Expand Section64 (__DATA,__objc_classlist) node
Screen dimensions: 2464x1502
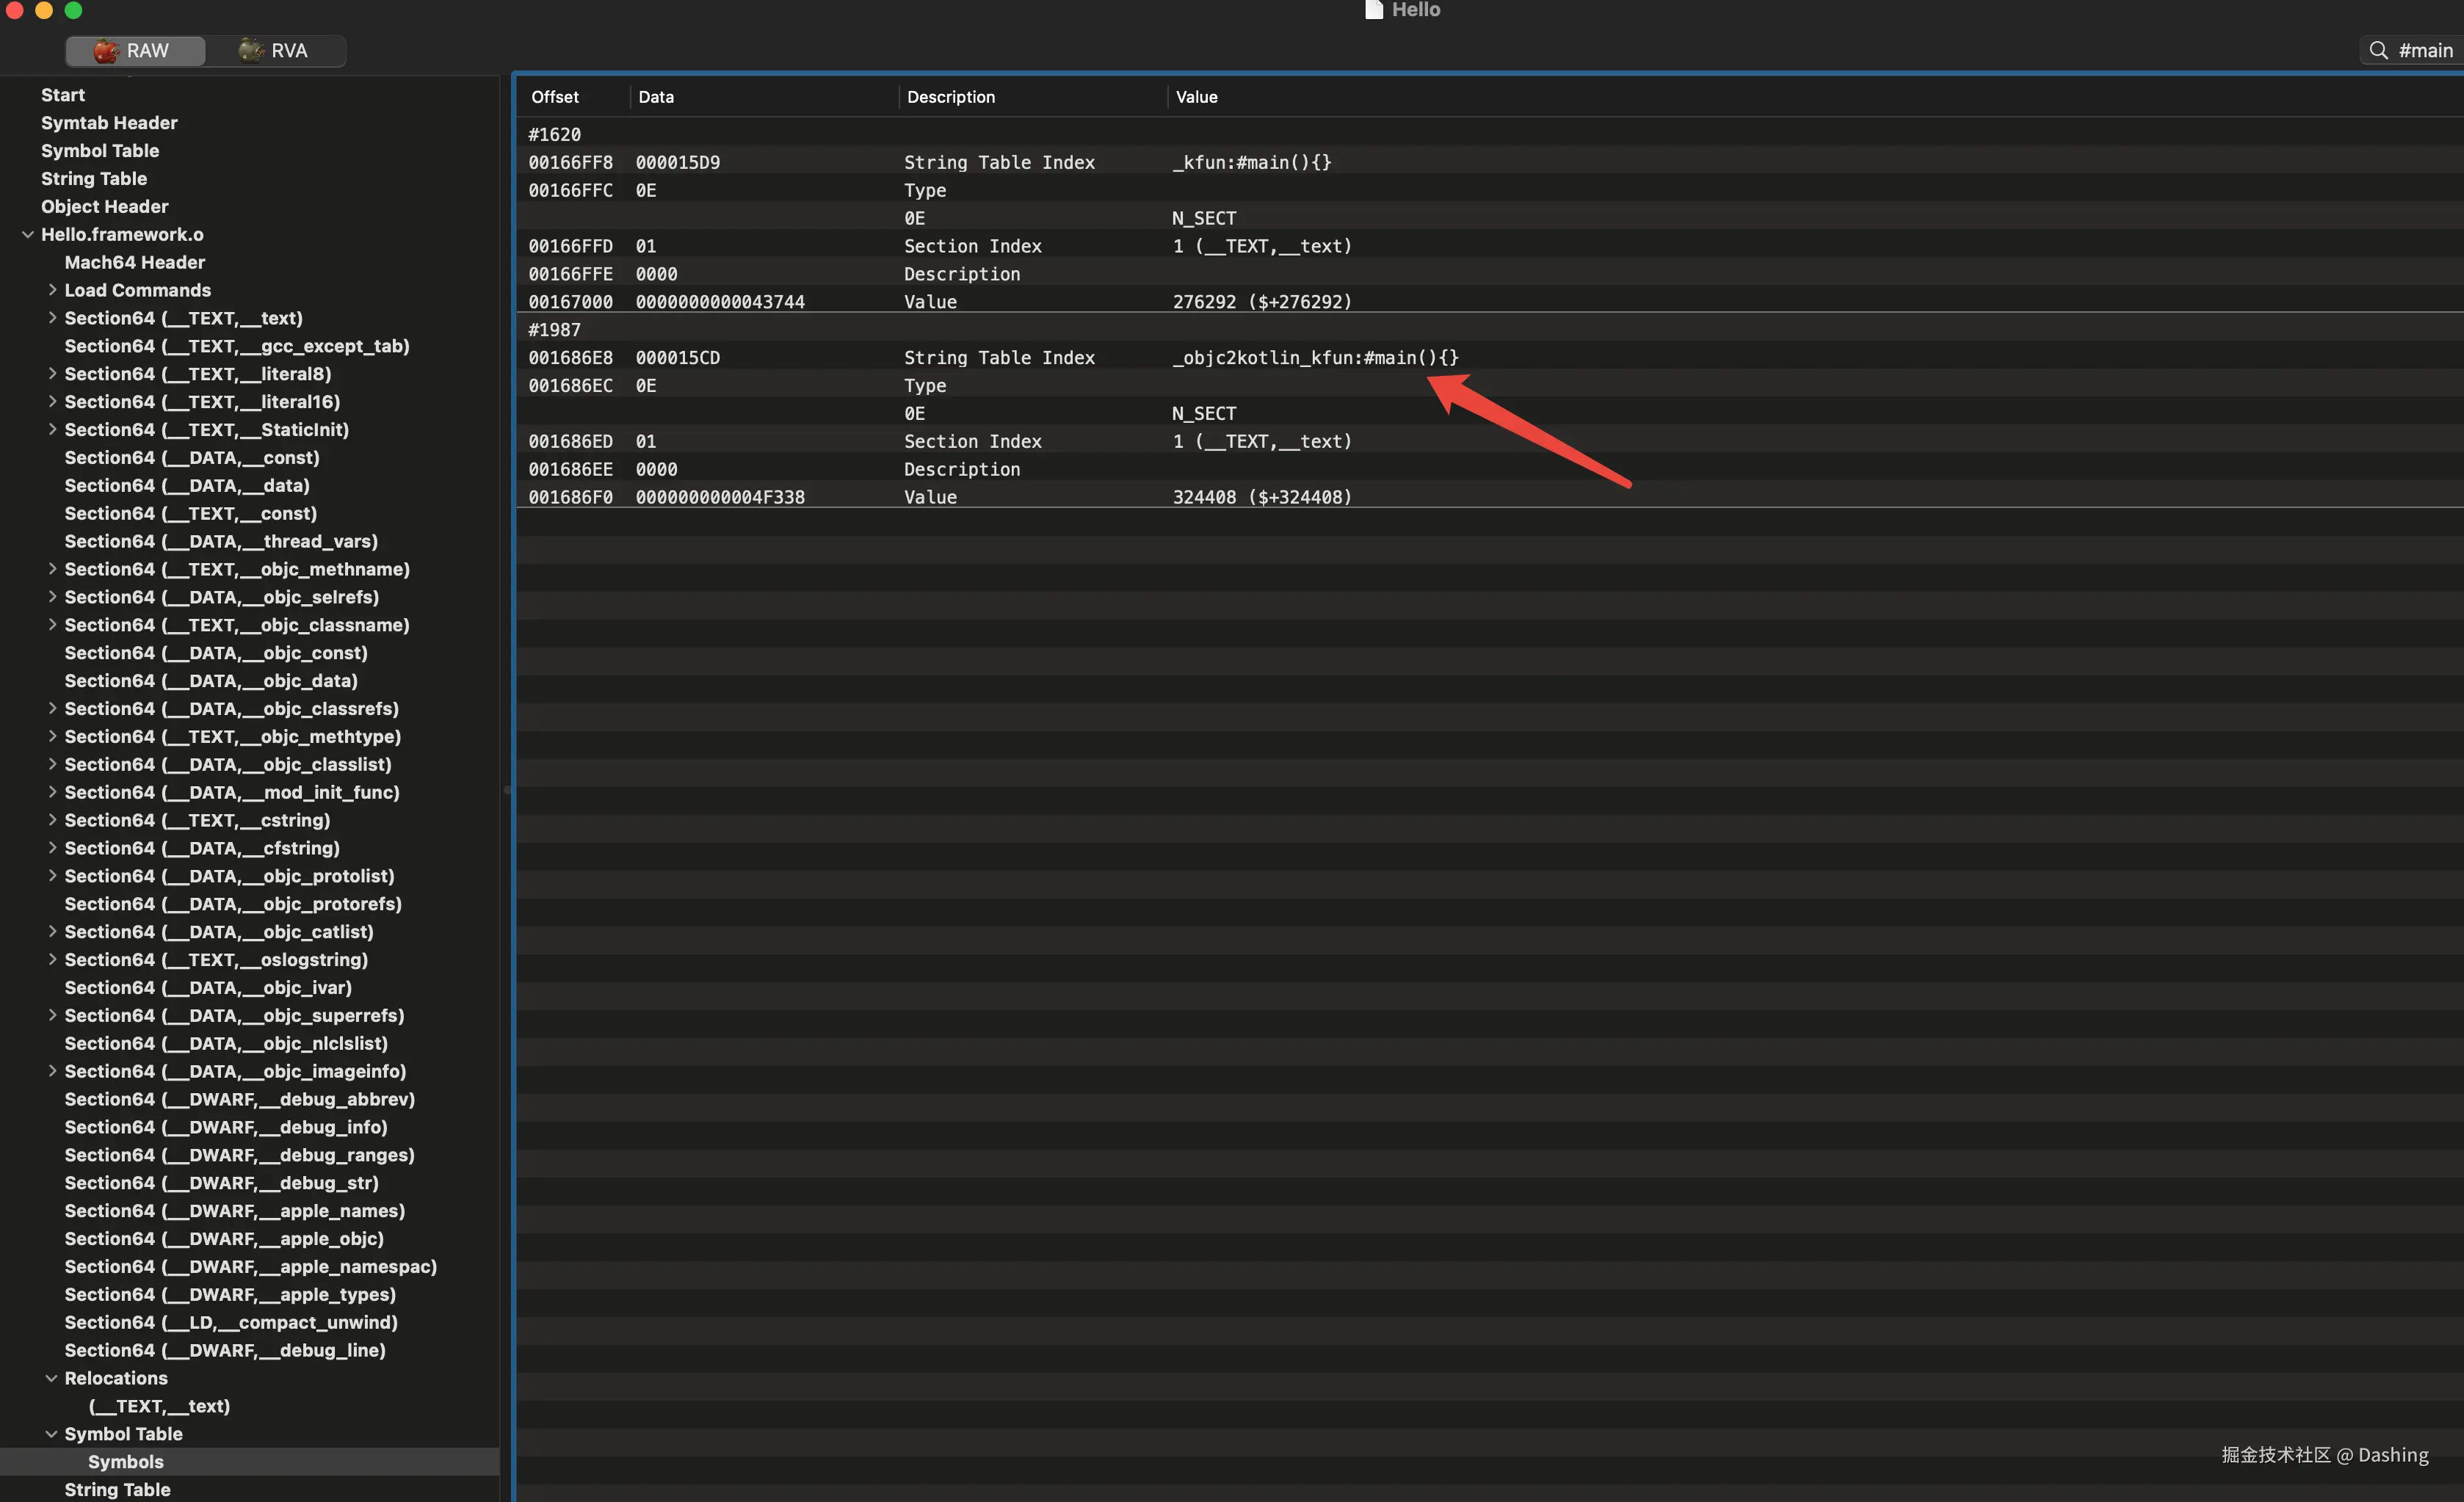(x=52, y=764)
